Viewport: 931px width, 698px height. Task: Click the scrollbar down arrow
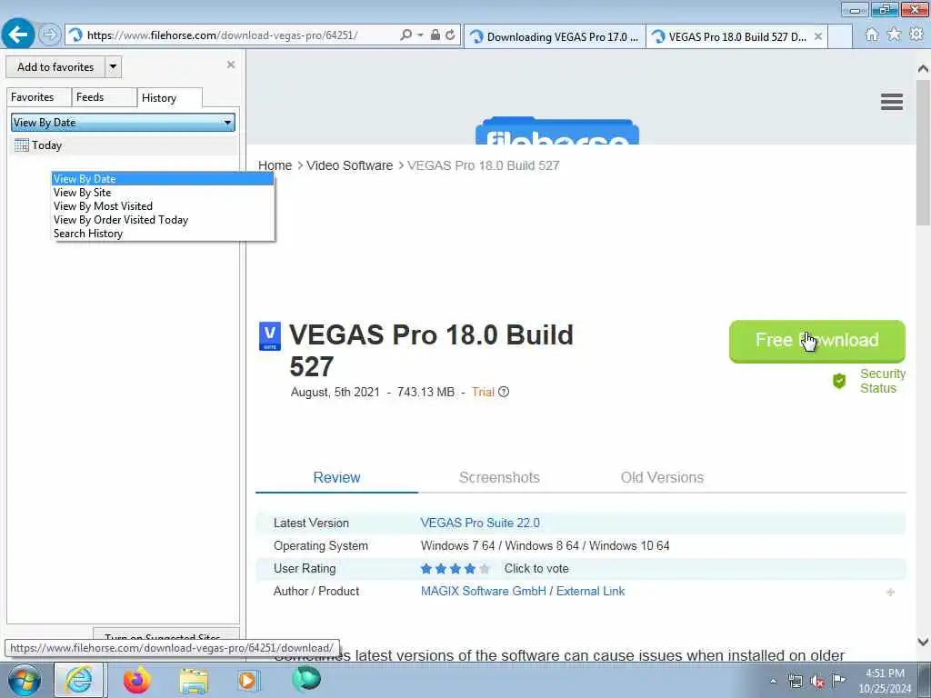(x=923, y=642)
